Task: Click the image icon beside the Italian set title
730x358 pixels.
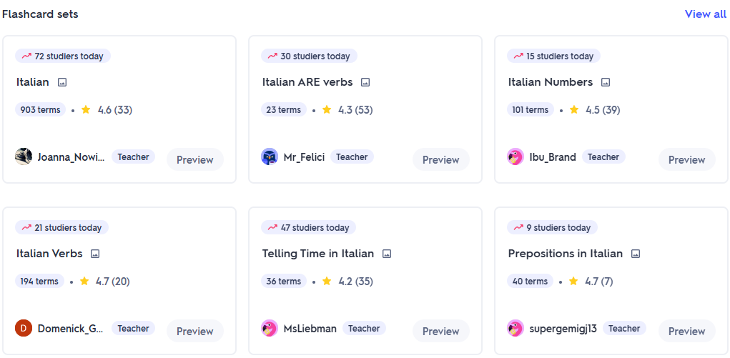Action: pyautogui.click(x=62, y=82)
